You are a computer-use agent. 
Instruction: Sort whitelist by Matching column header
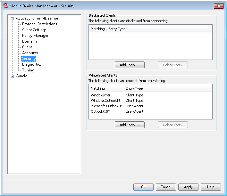(106, 88)
